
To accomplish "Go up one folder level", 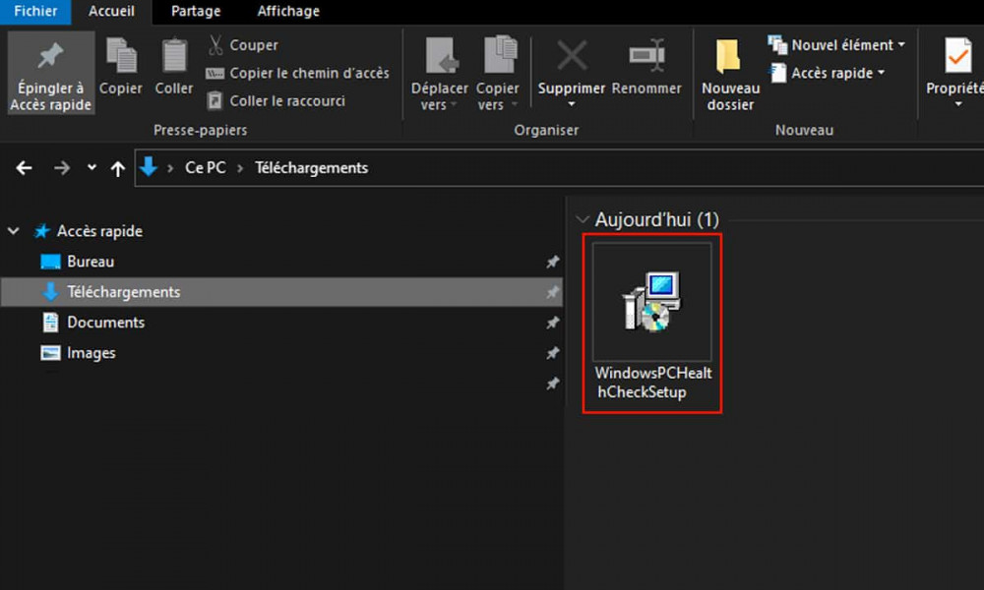I will click(x=117, y=168).
